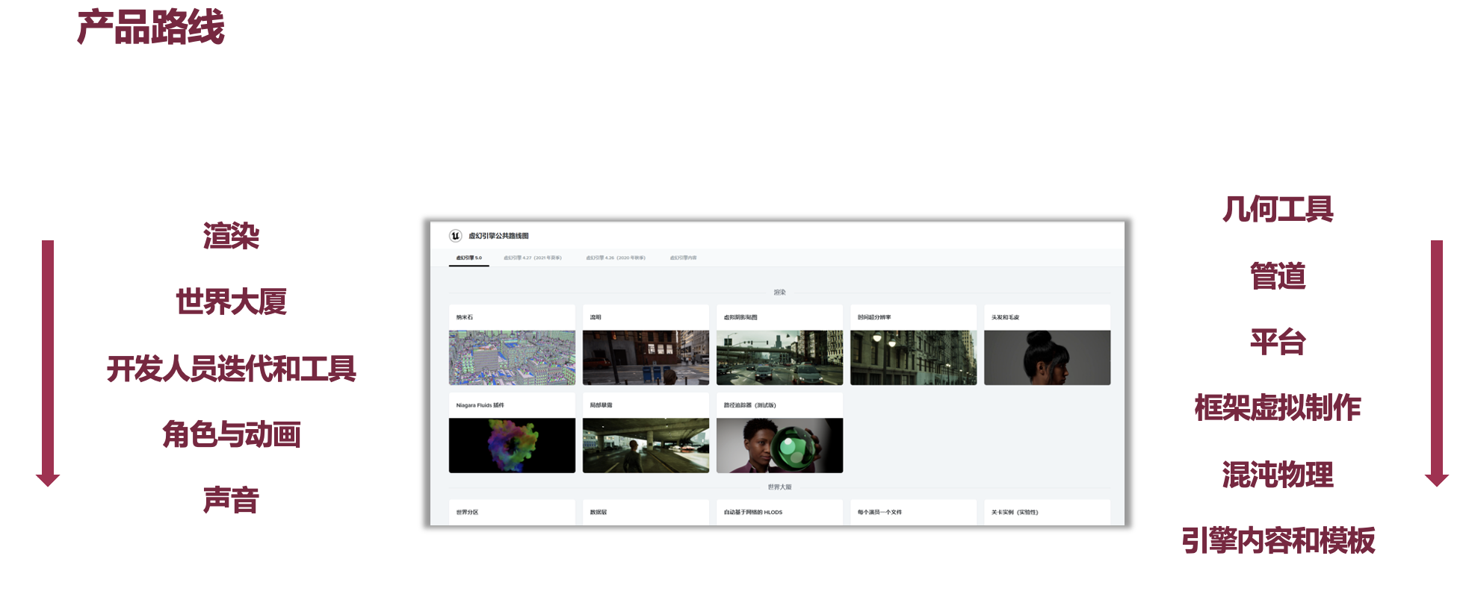
Task: Click the 世界分区 card
Action: [512, 513]
